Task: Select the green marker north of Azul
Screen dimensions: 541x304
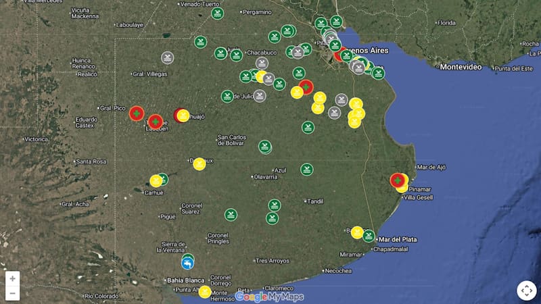Action: click(x=306, y=169)
